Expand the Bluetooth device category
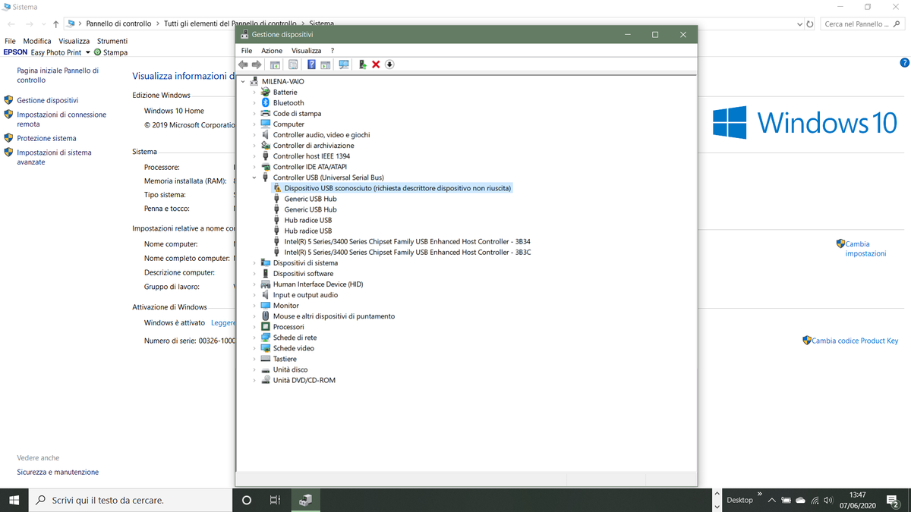The height and width of the screenshot is (512, 911). 254,103
